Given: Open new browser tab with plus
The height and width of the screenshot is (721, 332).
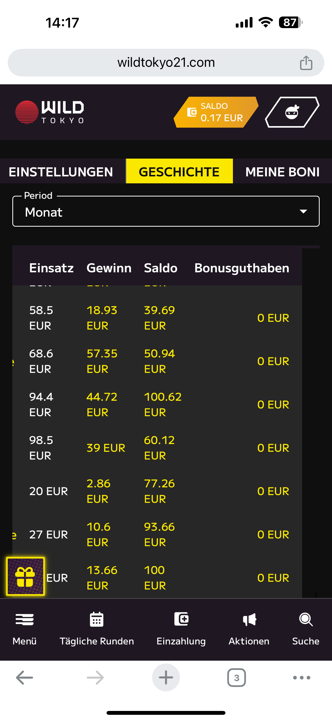Looking at the screenshot, I should pos(166,678).
